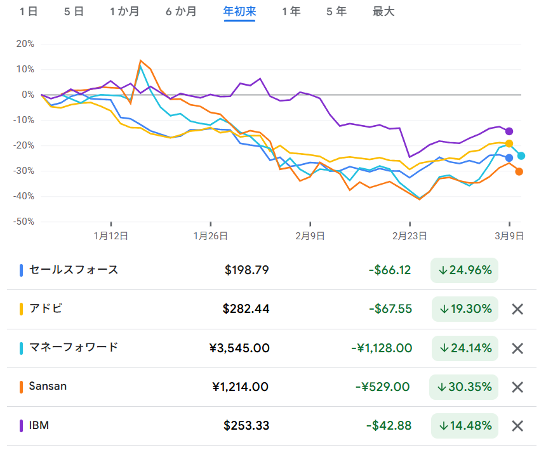The height and width of the screenshot is (450, 553).
Task: Click the blue color bar beside セールスフォース
Action: tap(22, 270)
